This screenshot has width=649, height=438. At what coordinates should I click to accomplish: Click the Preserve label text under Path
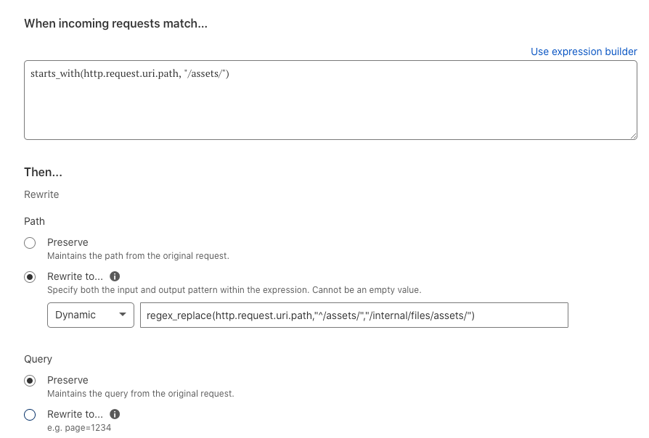click(x=68, y=242)
